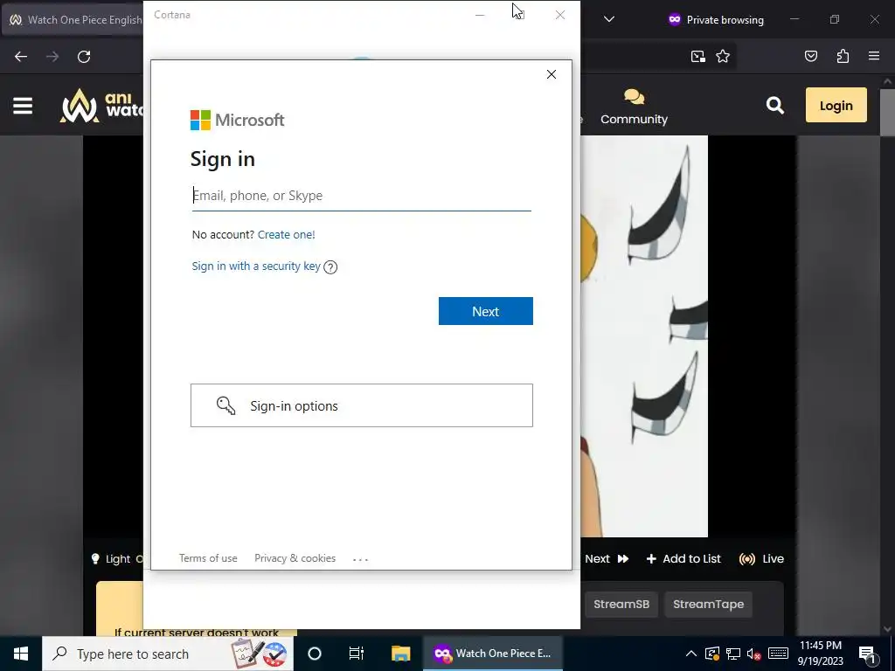Click the AniWatch logo

101,106
